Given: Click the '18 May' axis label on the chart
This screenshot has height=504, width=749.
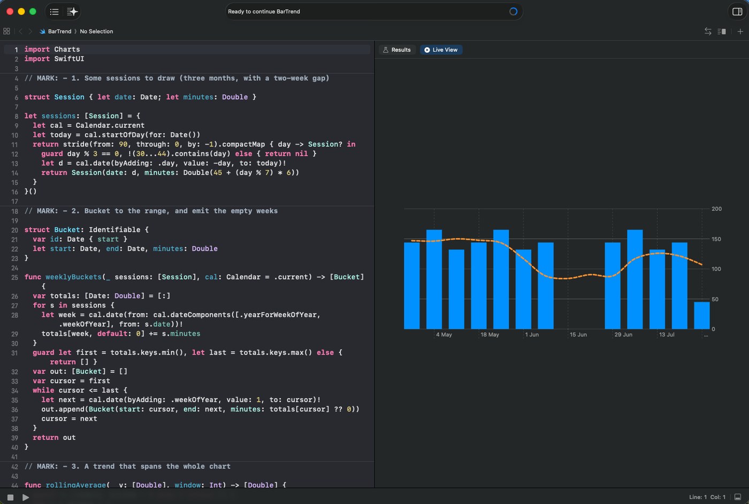Looking at the screenshot, I should pos(490,335).
